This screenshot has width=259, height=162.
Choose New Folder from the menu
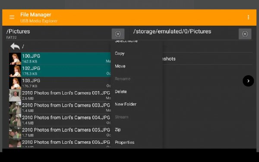pyautogui.click(x=126, y=104)
